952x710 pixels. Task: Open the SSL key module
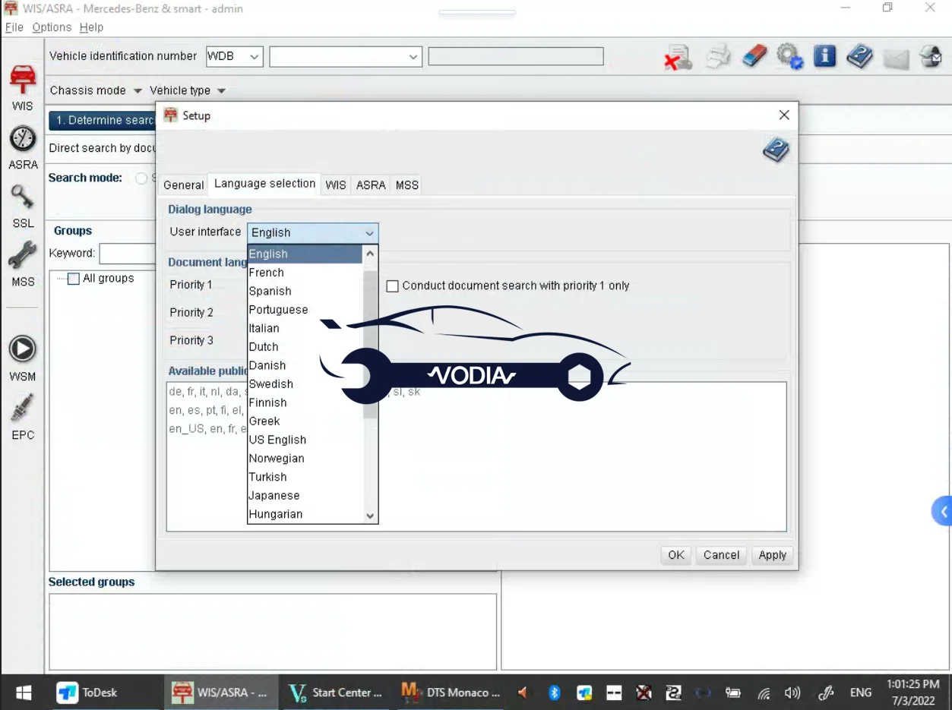(23, 207)
